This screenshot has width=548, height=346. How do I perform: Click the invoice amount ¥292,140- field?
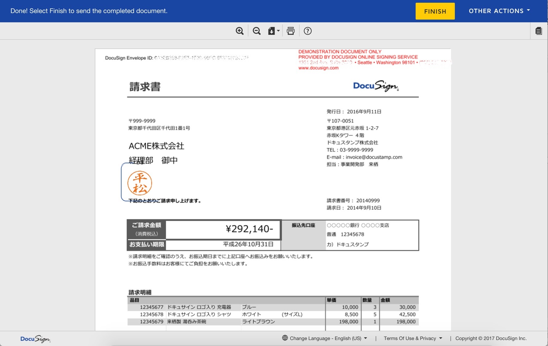[x=223, y=229]
